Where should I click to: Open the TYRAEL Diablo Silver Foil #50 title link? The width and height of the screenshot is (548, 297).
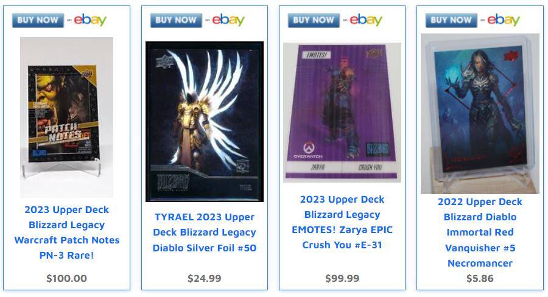pos(205,232)
